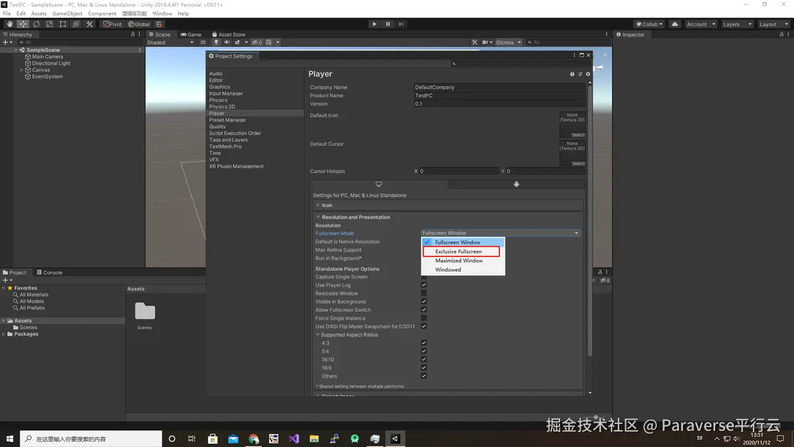The image size is (794, 447).
Task: Toggle Resizable Window checkbox
Action: 424,293
